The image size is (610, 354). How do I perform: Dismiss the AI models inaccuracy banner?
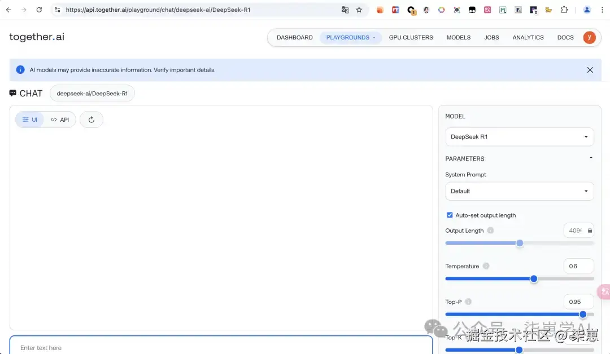pyautogui.click(x=590, y=70)
